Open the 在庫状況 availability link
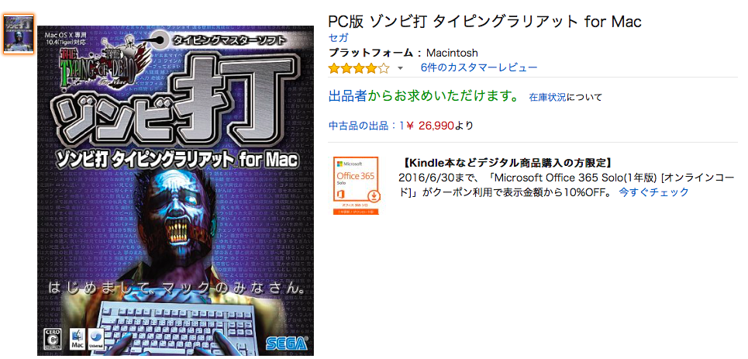The image size is (748, 359). coord(547,98)
